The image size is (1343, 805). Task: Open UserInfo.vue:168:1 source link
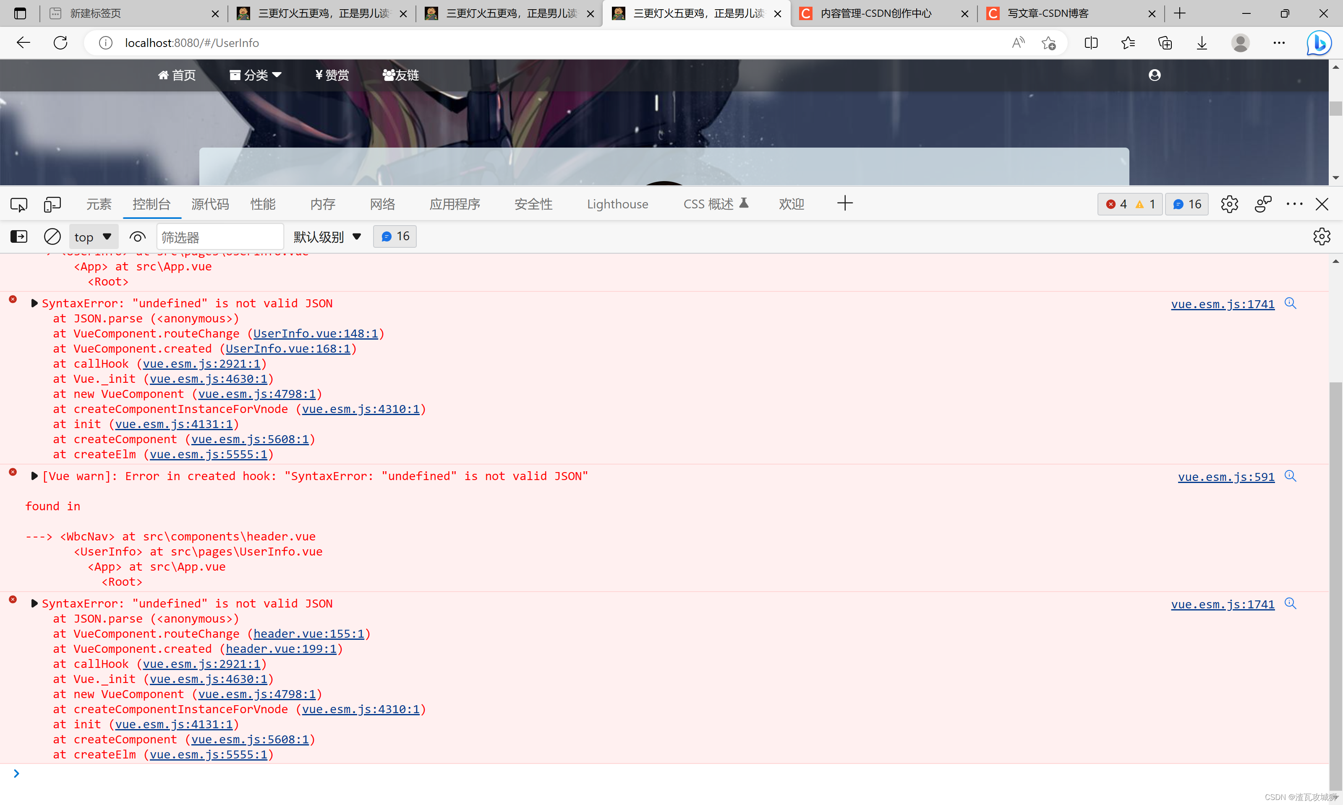click(288, 349)
